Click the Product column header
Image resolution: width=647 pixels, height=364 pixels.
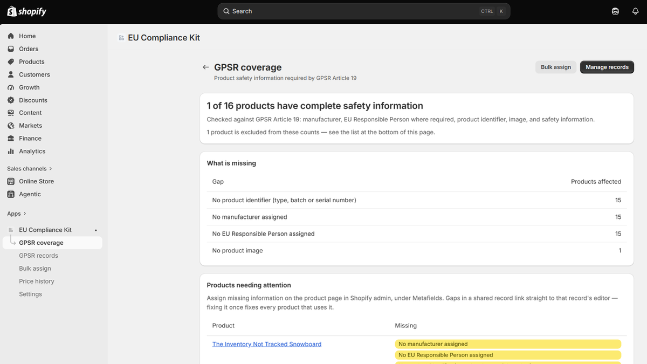pos(223,326)
